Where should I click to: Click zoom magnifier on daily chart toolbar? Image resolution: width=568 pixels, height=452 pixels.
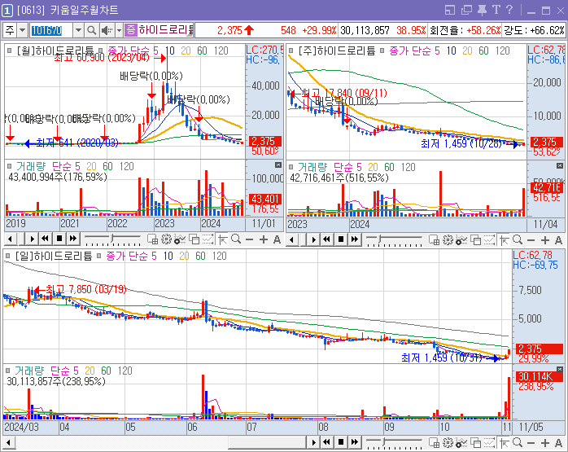coord(518,442)
